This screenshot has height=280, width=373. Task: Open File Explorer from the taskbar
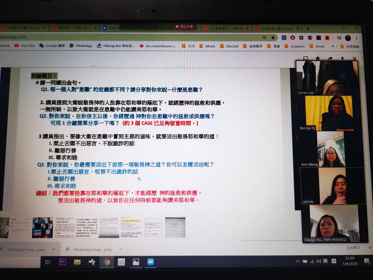(x=77, y=262)
